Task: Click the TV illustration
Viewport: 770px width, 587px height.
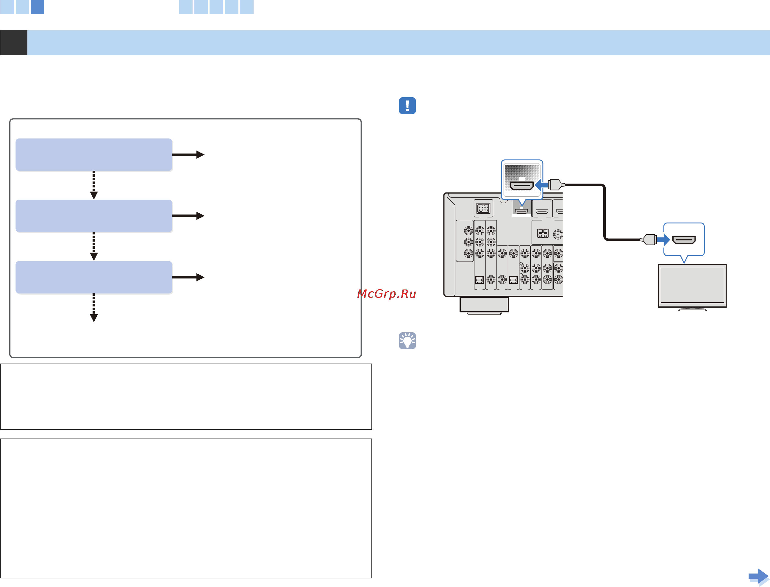Action: 692,287
